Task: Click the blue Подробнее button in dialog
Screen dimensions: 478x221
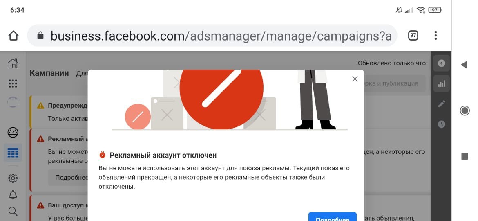Action: 332,217
